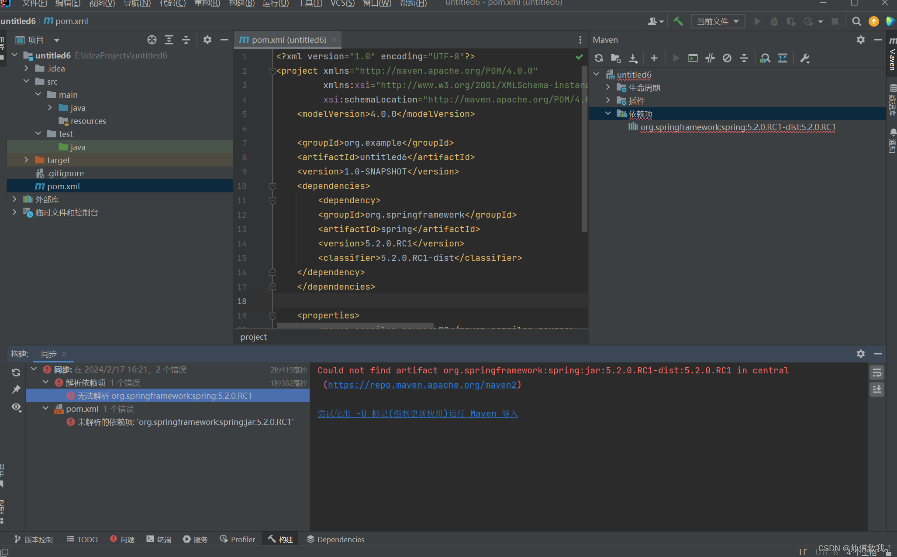Viewport: 897px width, 557px height.
Task: Click the untitled6 breadcrumb in navigation bar
Action: pyautogui.click(x=18, y=21)
